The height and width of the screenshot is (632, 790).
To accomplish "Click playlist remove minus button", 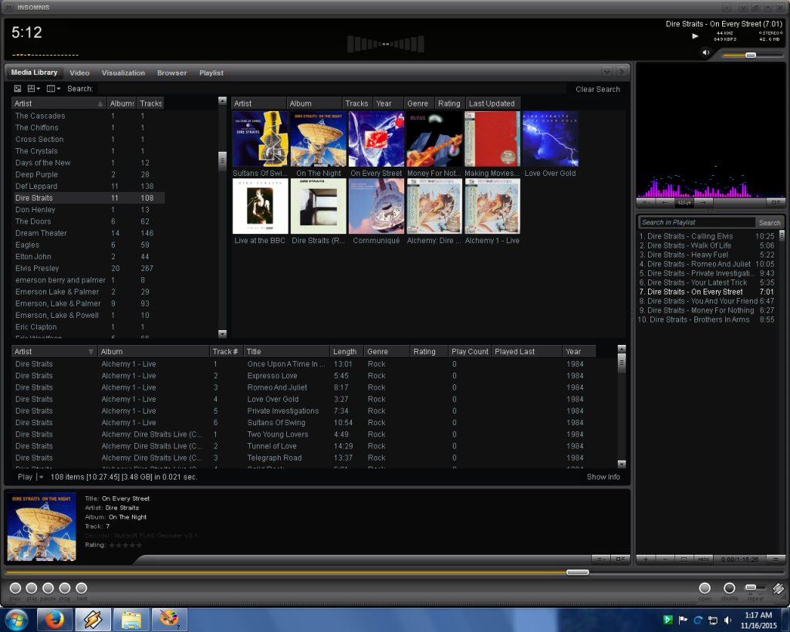I will coord(665,559).
